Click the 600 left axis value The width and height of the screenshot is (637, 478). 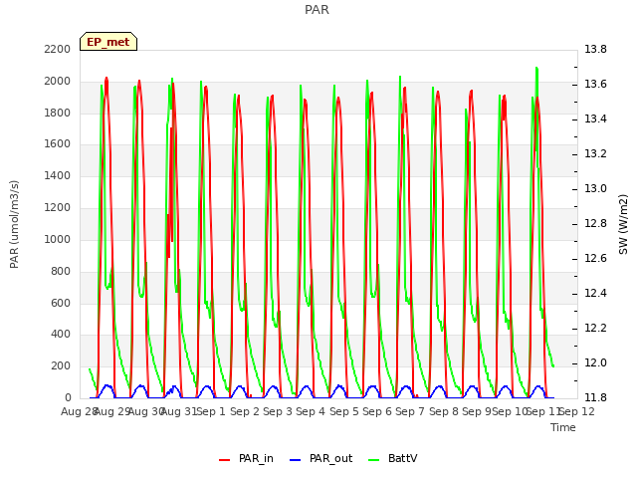tap(61, 303)
